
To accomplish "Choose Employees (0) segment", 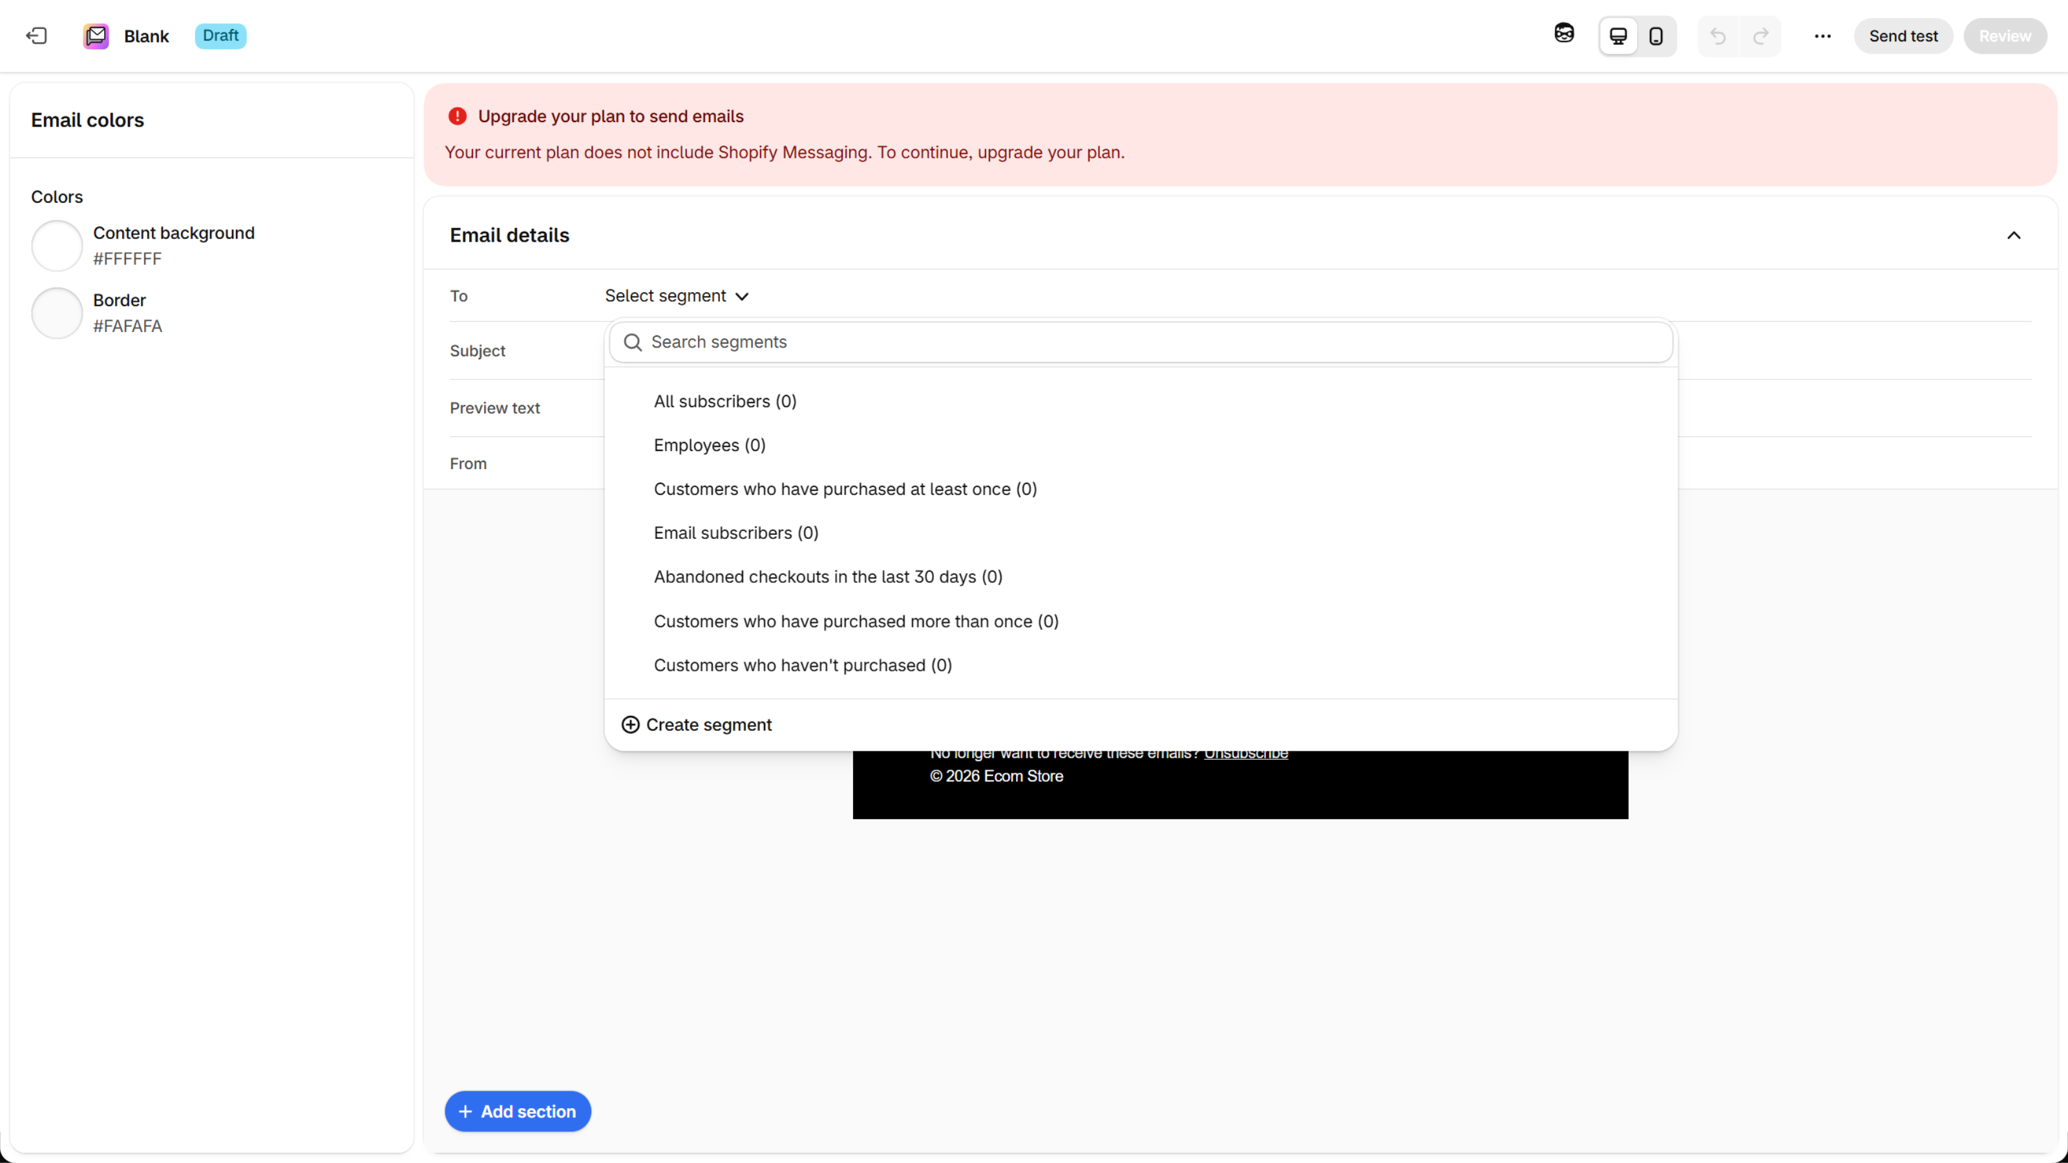I will [x=1141, y=445].
